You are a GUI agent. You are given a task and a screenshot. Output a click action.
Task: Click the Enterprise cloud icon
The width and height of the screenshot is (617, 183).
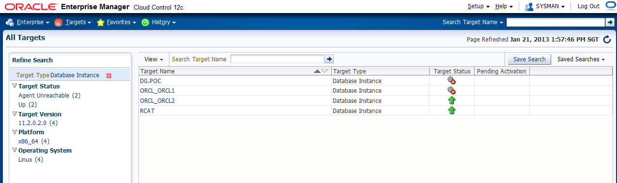pos(10,22)
